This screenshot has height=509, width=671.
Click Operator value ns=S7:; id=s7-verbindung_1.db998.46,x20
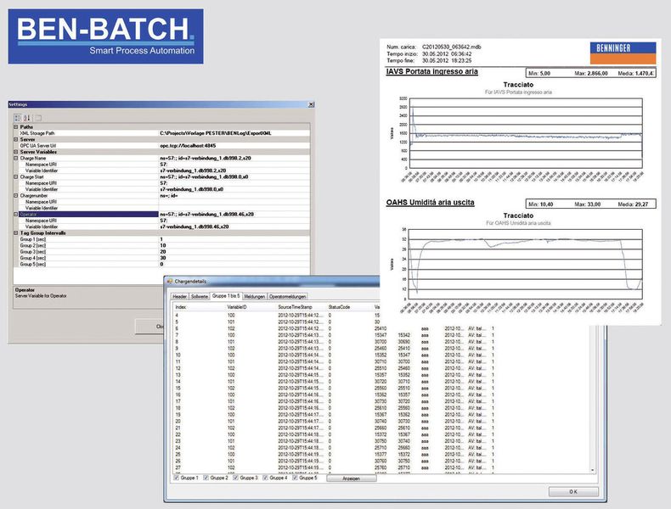206,214
